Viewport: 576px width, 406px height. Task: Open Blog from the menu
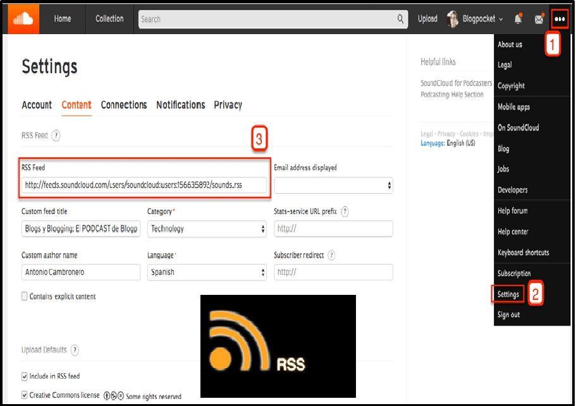[x=503, y=148]
